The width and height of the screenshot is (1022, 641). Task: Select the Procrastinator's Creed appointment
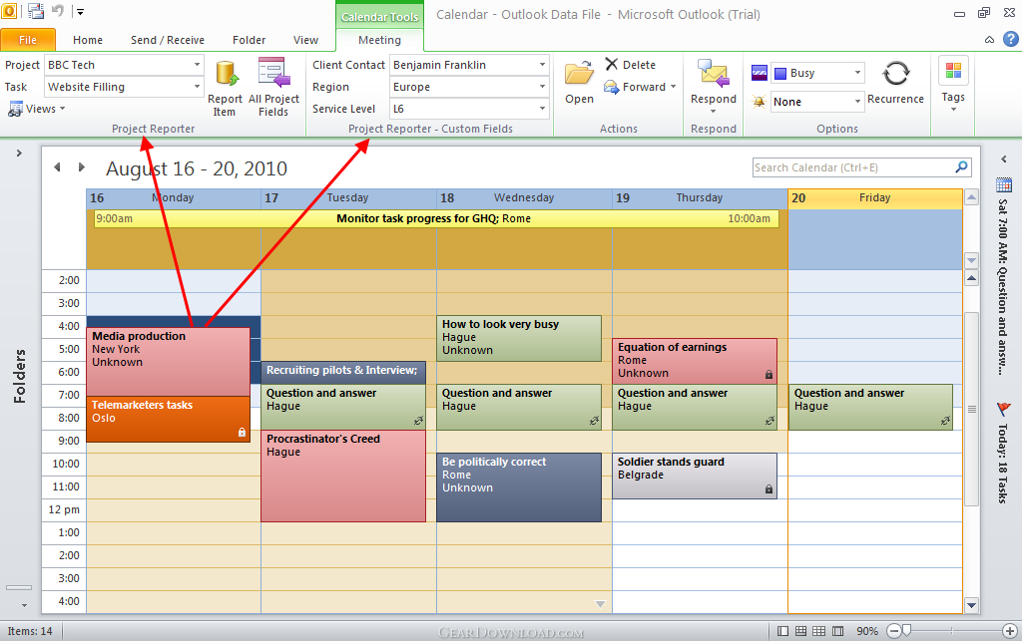(x=343, y=476)
